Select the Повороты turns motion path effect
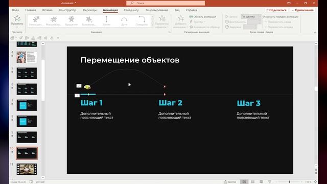The height and width of the screenshot is (184, 327). [142, 21]
